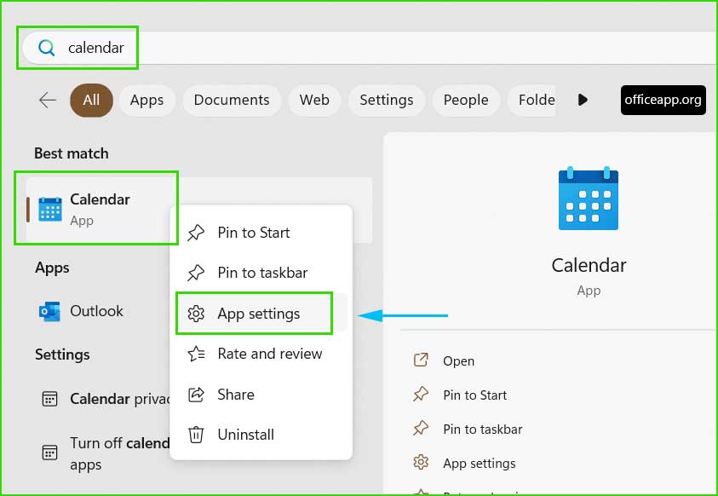Click the Calendar privacy settings icon
This screenshot has height=496, width=718.
50,399
